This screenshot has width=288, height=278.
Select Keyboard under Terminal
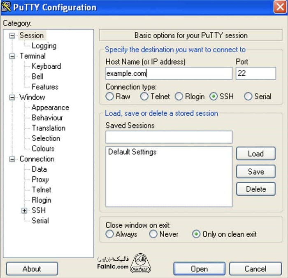pyautogui.click(x=46, y=66)
